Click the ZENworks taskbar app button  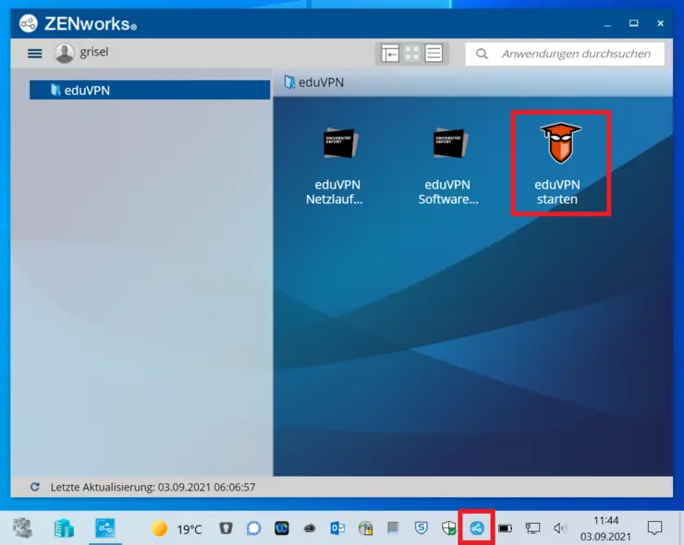tap(105, 528)
